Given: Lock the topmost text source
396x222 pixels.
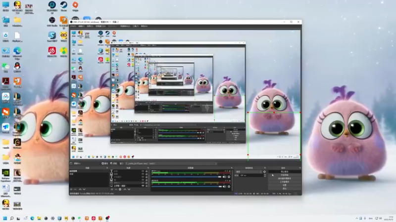Looking at the screenshot, I should tap(147, 171).
